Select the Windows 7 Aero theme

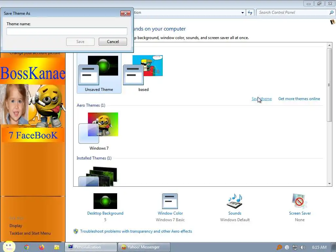point(99,131)
